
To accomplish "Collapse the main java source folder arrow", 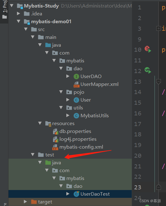I will [x=40, y=45].
